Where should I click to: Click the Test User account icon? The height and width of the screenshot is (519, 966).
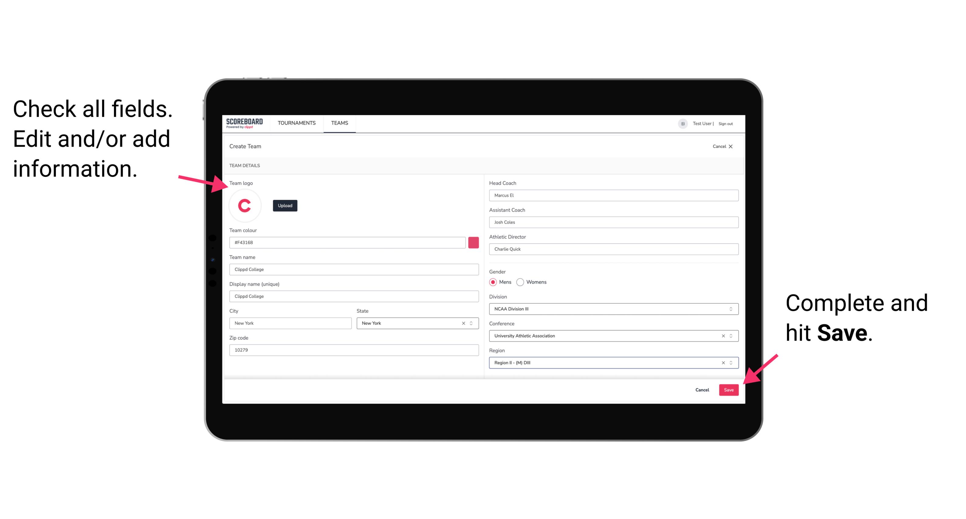pos(681,123)
